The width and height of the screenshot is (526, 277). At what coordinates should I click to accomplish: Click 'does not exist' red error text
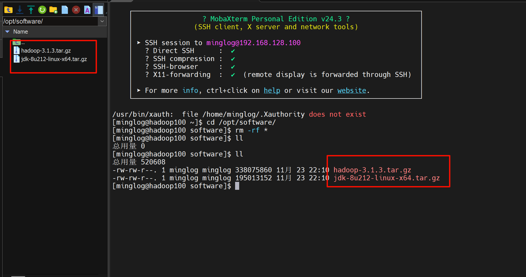[338, 114]
